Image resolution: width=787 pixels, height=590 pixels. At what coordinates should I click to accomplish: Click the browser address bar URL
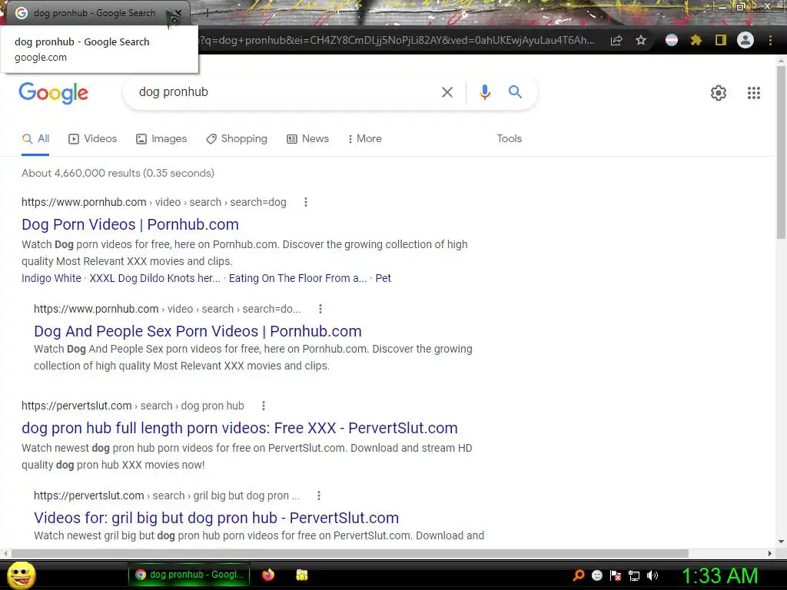point(397,41)
